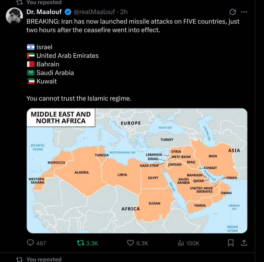The height and width of the screenshot is (262, 264).
Task: Click Dr. Maalouf's profile avatar
Action: click(14, 16)
